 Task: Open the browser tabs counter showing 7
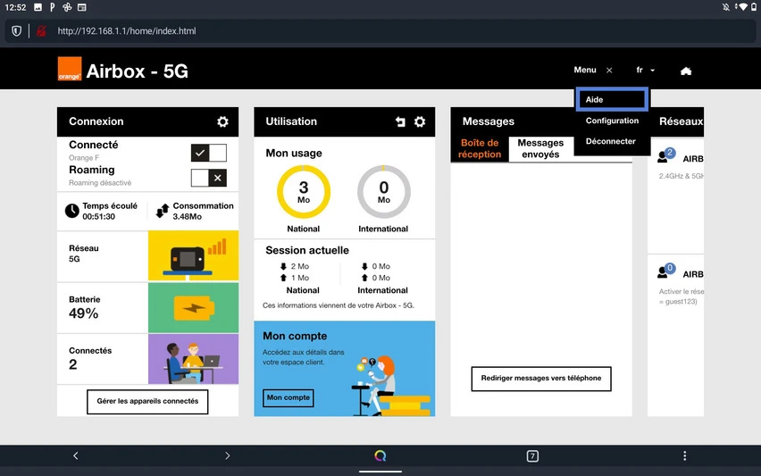pos(532,455)
